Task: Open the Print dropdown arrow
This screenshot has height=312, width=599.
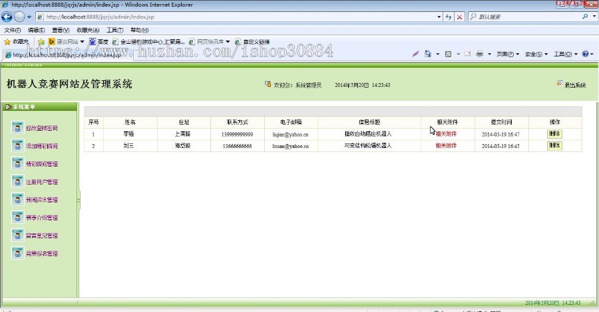Action: tap(489, 54)
